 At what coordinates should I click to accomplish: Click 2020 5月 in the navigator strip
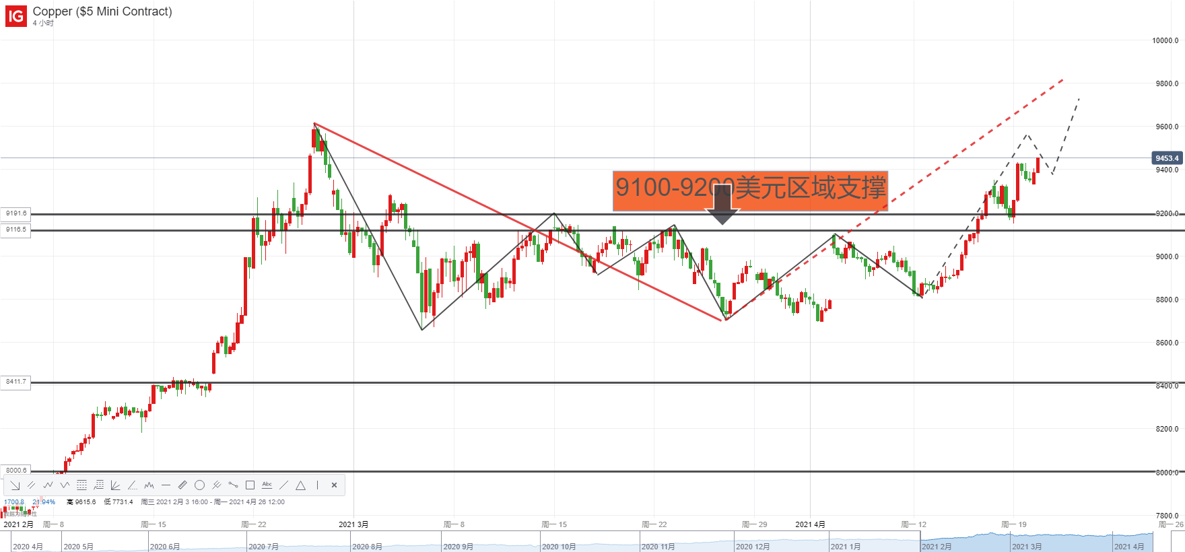[x=78, y=547]
